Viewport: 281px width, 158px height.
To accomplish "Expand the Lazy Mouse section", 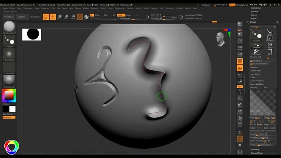I will point(255,74).
